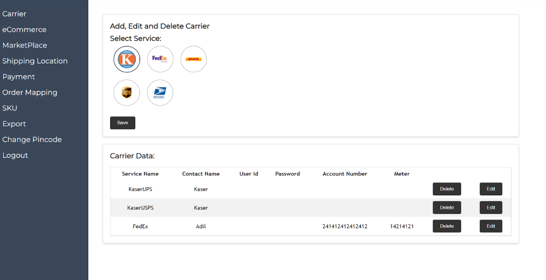Viewport: 546px width, 280px height.
Task: Open the Carrier sidebar menu item
Action: (14, 14)
